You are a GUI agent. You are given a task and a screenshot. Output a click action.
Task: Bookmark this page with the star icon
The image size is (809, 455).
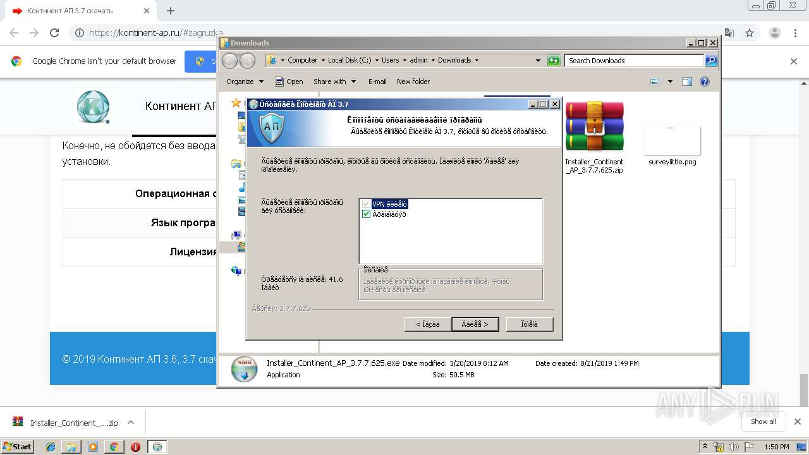click(750, 33)
